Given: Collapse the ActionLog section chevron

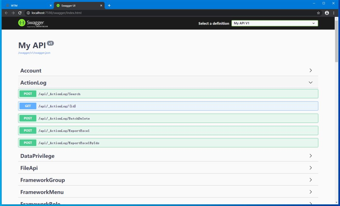Looking at the screenshot, I should (x=310, y=83).
